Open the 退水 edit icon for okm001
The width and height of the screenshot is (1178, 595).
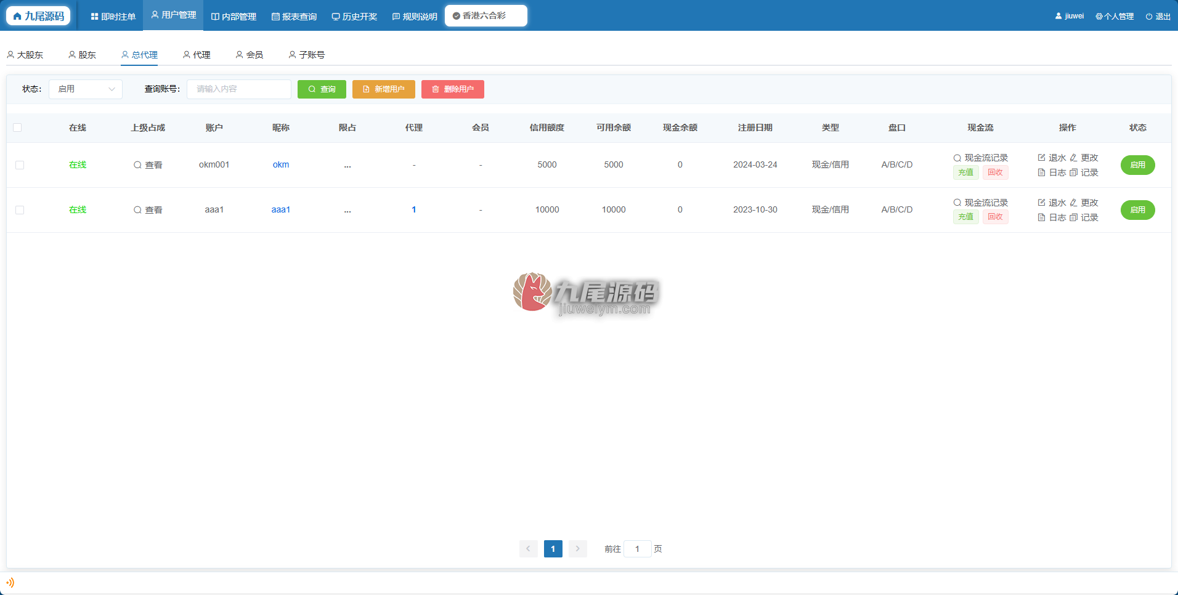coord(1041,158)
